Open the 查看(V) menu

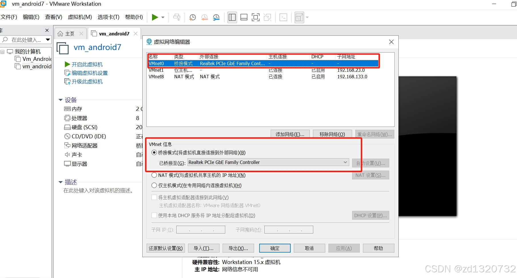[x=53, y=17]
